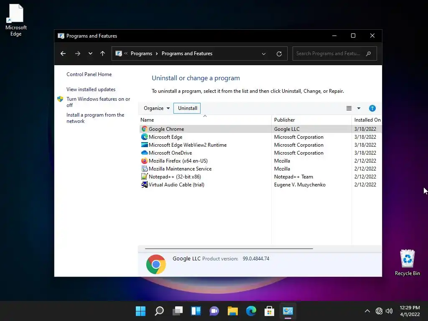
Task: Click the large Chrome logo in details pane
Action: tap(156, 264)
